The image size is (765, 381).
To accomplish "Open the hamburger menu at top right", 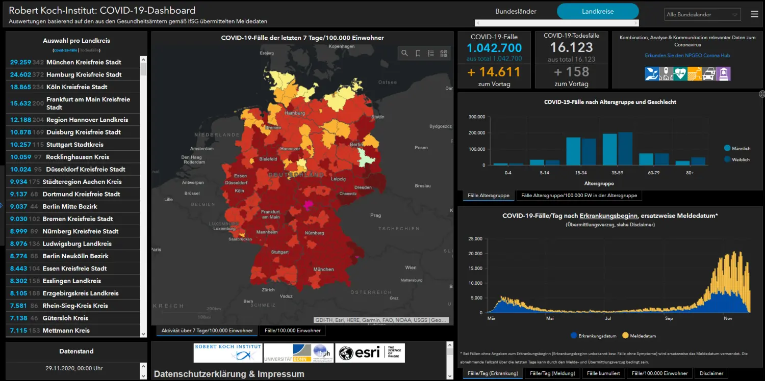I will coord(754,14).
